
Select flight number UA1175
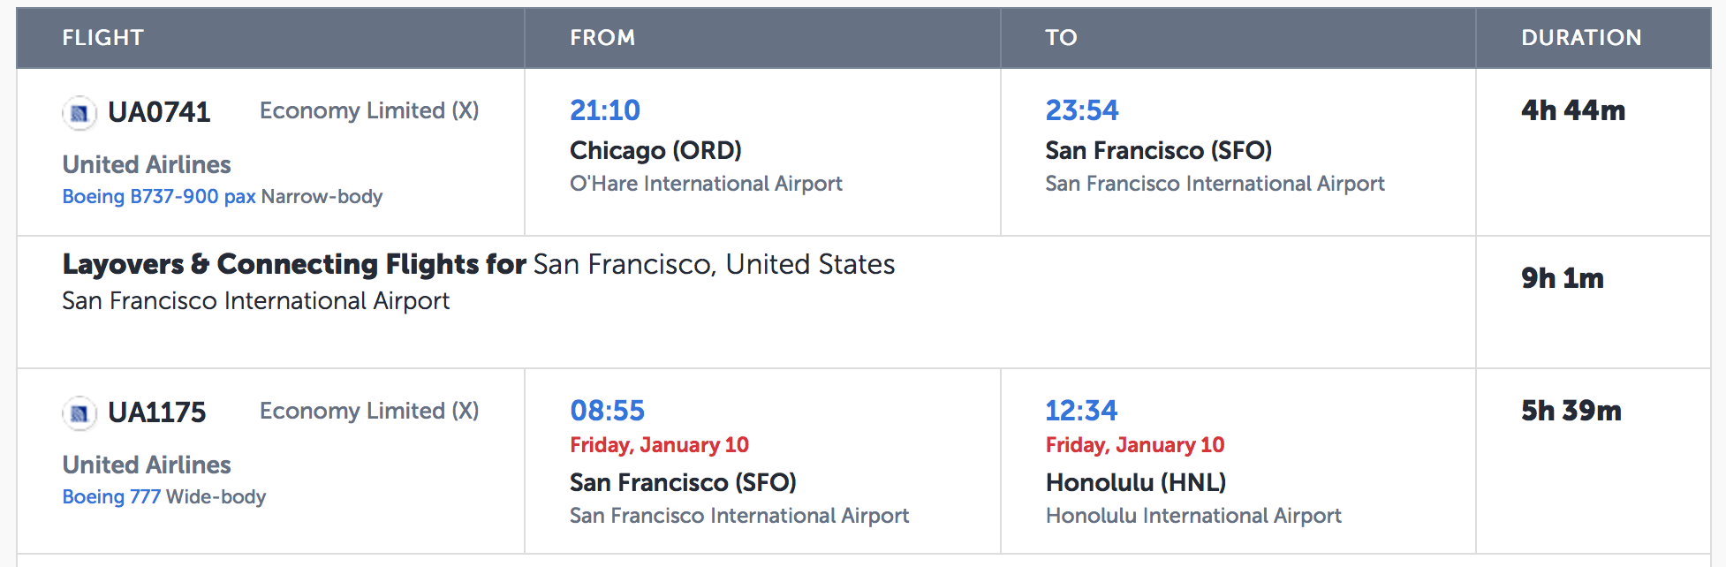tap(157, 412)
